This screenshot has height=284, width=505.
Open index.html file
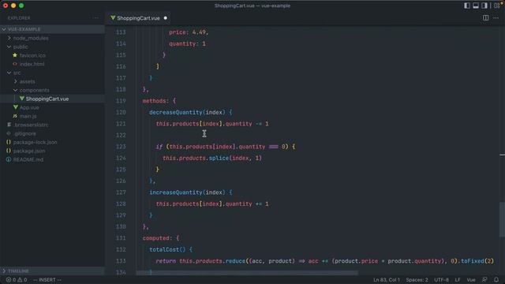click(32, 64)
